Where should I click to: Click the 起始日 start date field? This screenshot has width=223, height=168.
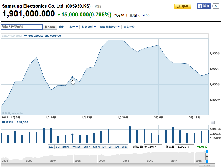point(153,147)
